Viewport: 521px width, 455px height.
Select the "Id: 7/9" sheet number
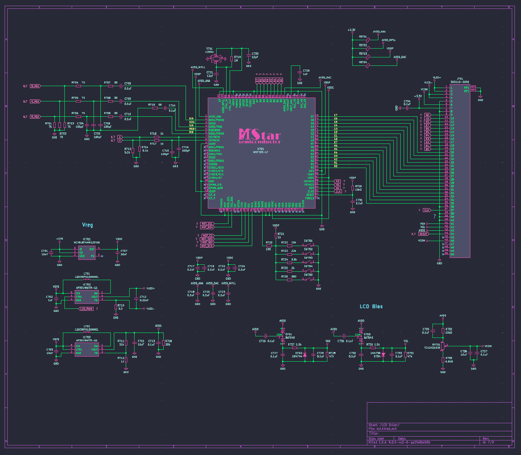pos(488,442)
